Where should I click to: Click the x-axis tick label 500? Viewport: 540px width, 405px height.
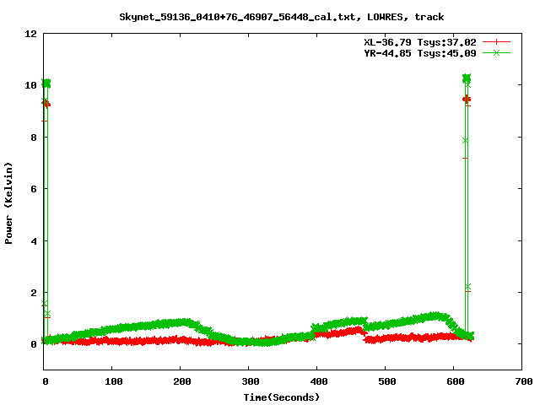pos(386,381)
